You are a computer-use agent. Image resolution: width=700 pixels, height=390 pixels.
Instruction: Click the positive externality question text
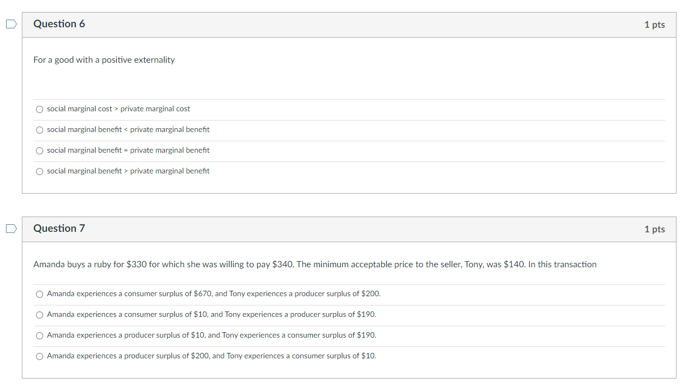(x=104, y=59)
